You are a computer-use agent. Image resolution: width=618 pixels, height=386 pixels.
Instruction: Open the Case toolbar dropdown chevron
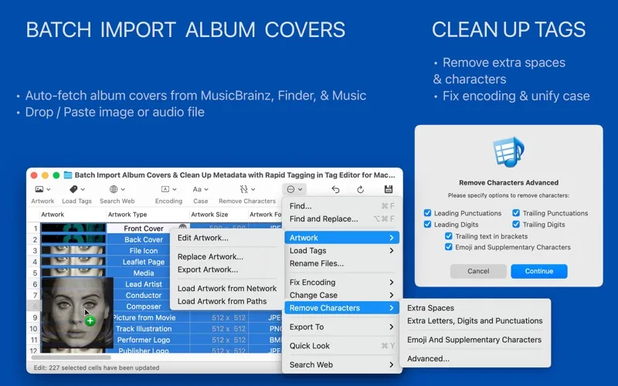[x=206, y=189]
